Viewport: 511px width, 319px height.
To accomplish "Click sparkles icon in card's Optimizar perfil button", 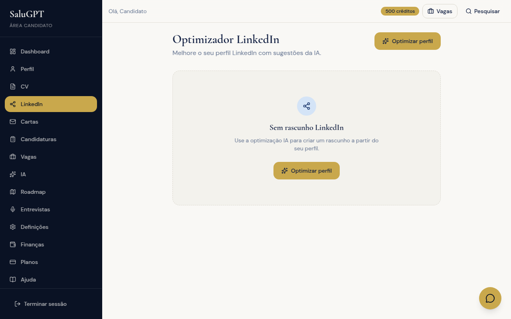I will coord(285,171).
